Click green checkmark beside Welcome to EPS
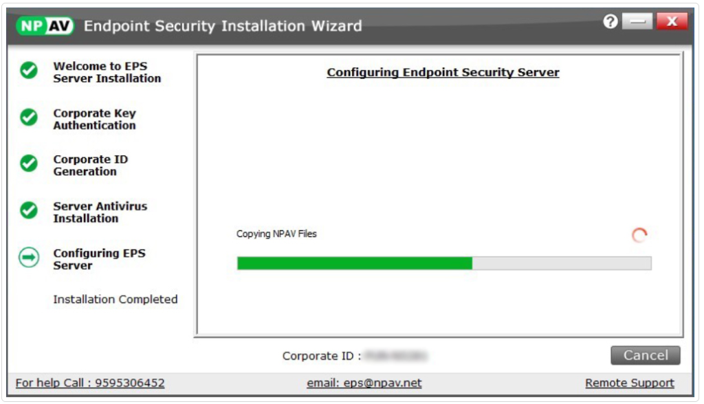The image size is (704, 404). [x=29, y=70]
